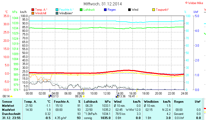This screenshot has width=206, height=120.
Task: Click the Taupunkt* legend label
Action: click(162, 10)
